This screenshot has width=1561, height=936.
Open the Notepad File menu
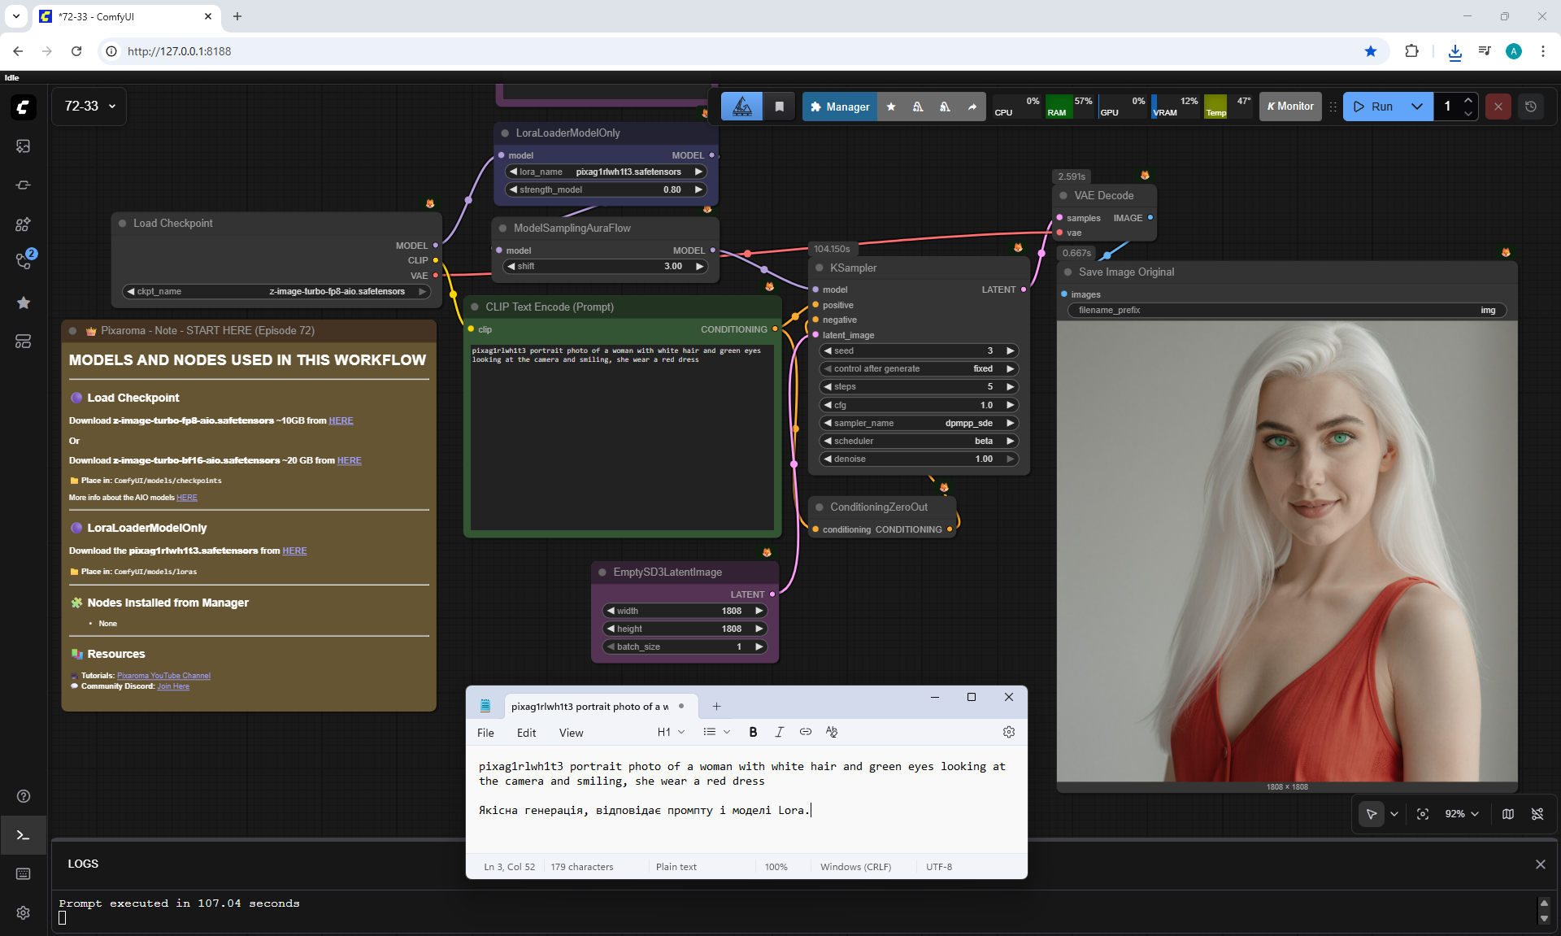485,733
